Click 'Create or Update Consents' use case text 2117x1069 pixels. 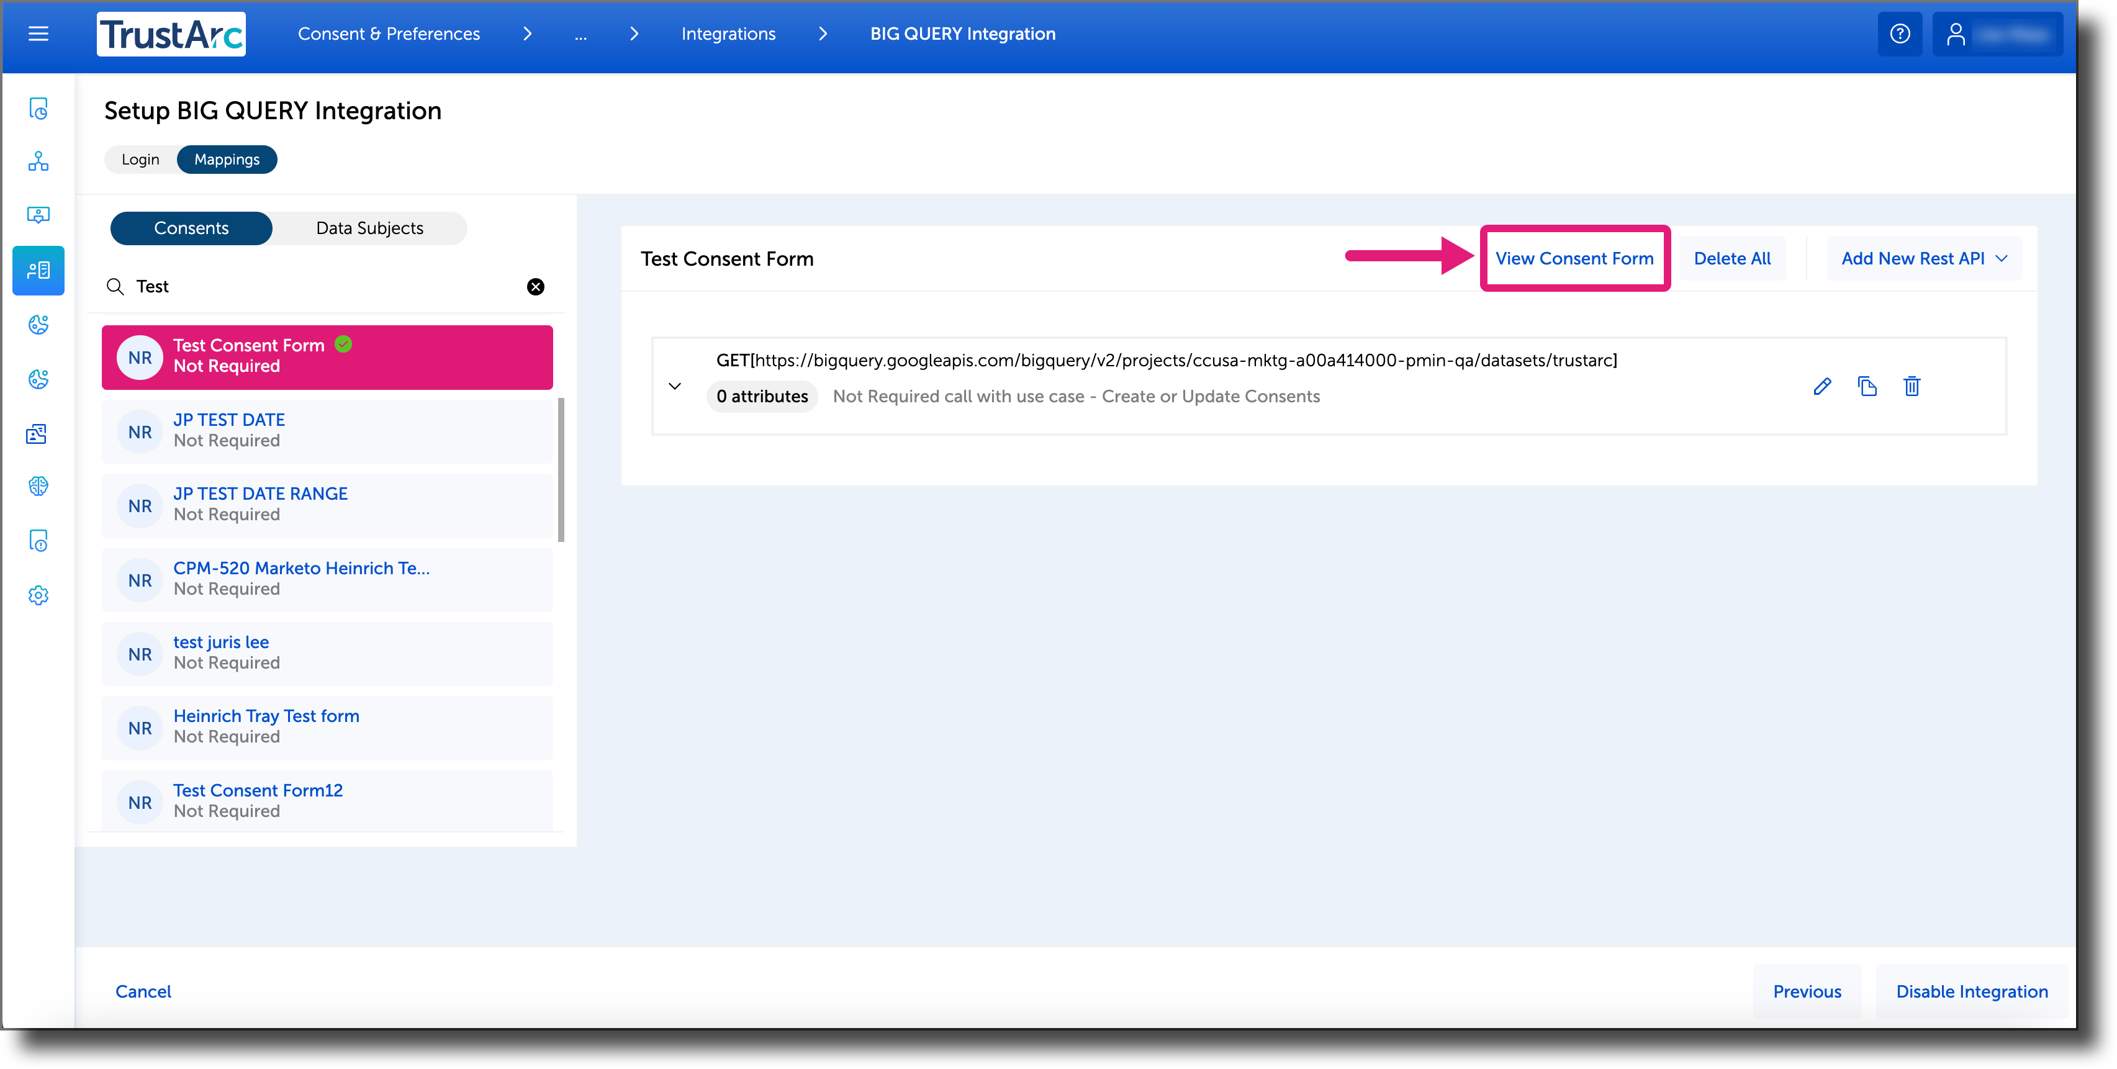point(1211,397)
